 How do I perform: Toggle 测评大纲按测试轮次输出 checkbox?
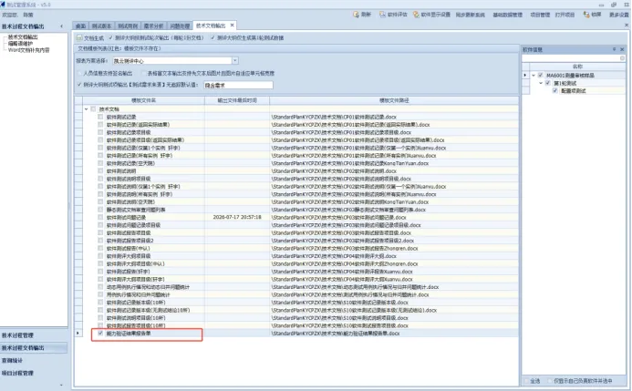point(111,38)
